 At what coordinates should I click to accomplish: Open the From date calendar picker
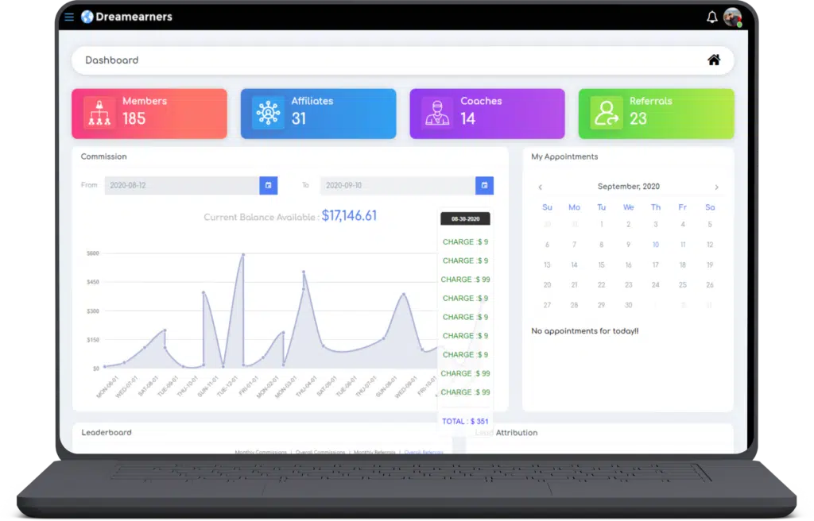click(x=269, y=185)
